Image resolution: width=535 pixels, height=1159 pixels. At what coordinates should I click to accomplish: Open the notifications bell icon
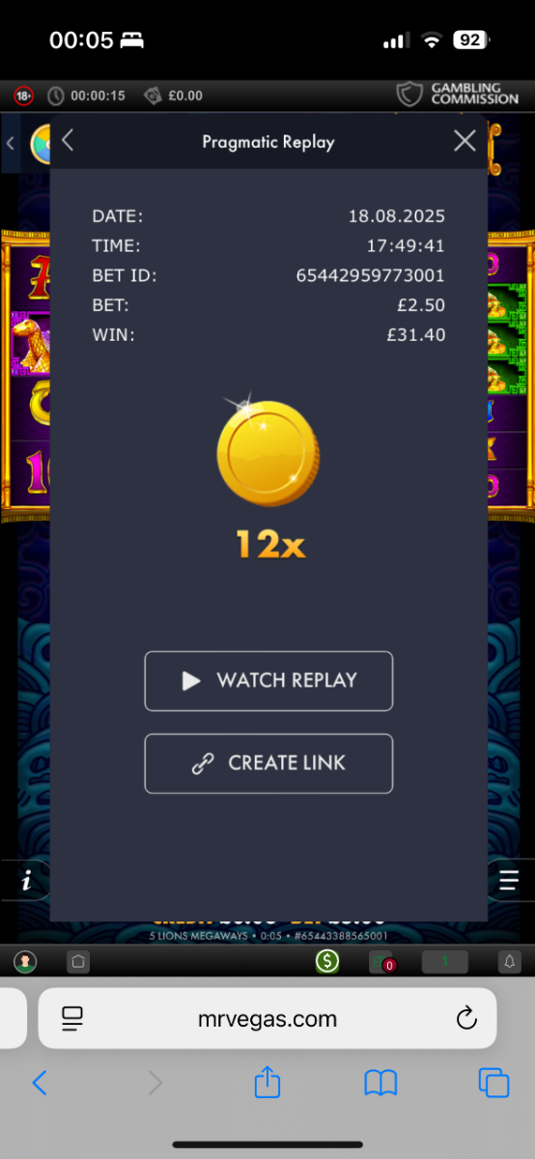point(508,961)
